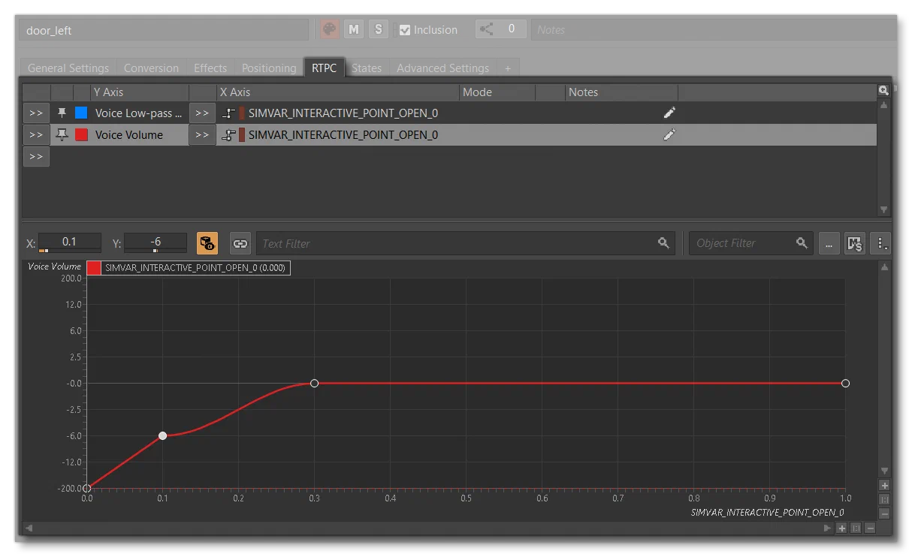Toggle the M mute button

354,29
